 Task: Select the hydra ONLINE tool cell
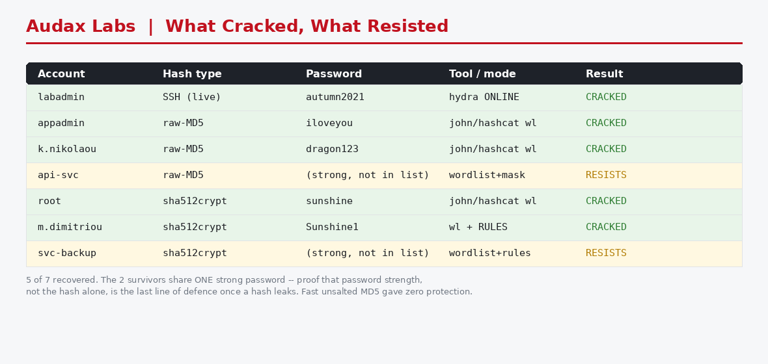pyautogui.click(x=484, y=97)
